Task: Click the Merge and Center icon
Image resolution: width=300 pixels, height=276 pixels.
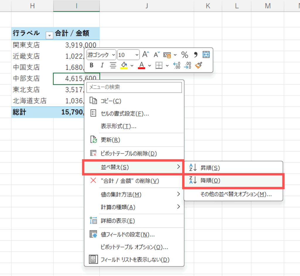Action: coord(206,55)
